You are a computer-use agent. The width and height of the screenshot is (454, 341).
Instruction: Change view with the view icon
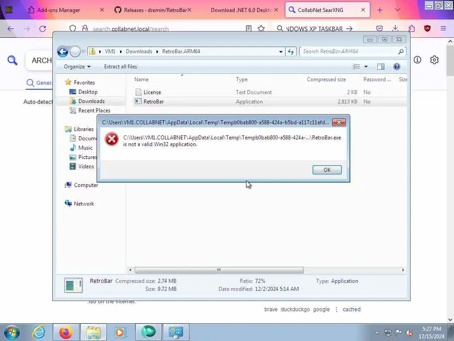coord(356,67)
